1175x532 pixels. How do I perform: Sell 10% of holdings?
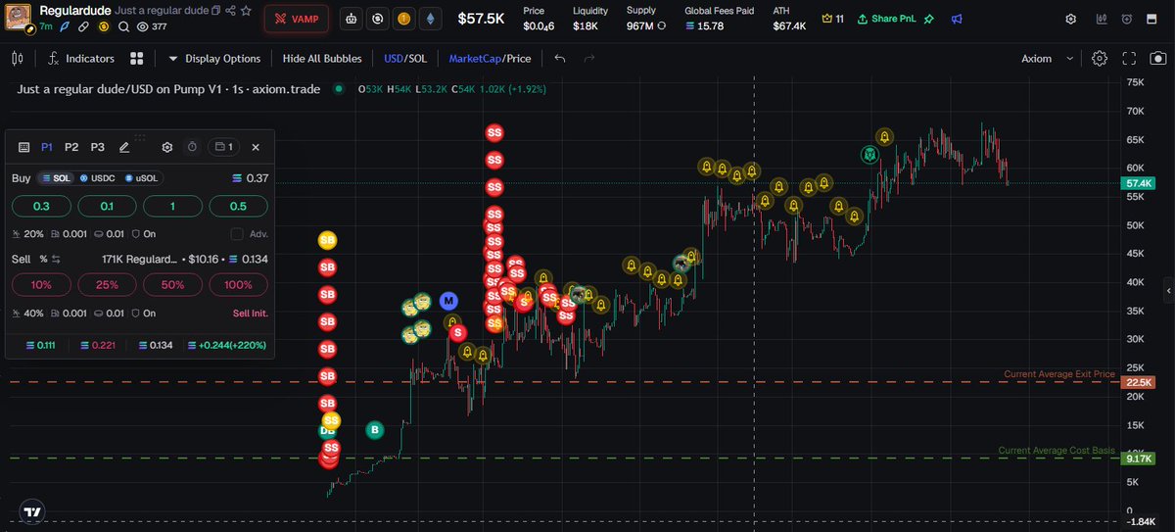[41, 285]
